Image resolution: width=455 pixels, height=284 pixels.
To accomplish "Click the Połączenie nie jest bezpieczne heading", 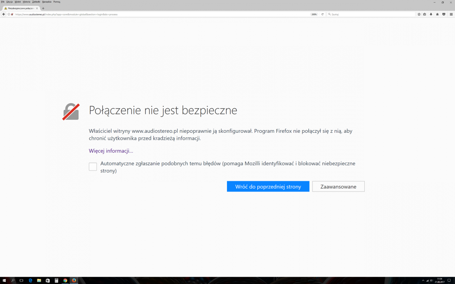I will tap(163, 110).
